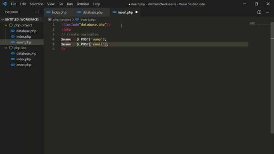Screen dimensions: 274x154
Task: Open the Go menu
Action: [61, 4]
